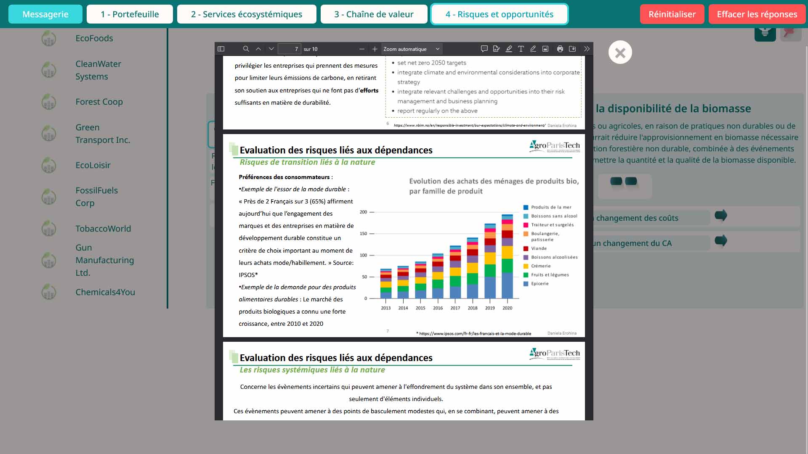Click Effacer les réponses button
Viewport: 808px width, 454px height.
(x=757, y=14)
